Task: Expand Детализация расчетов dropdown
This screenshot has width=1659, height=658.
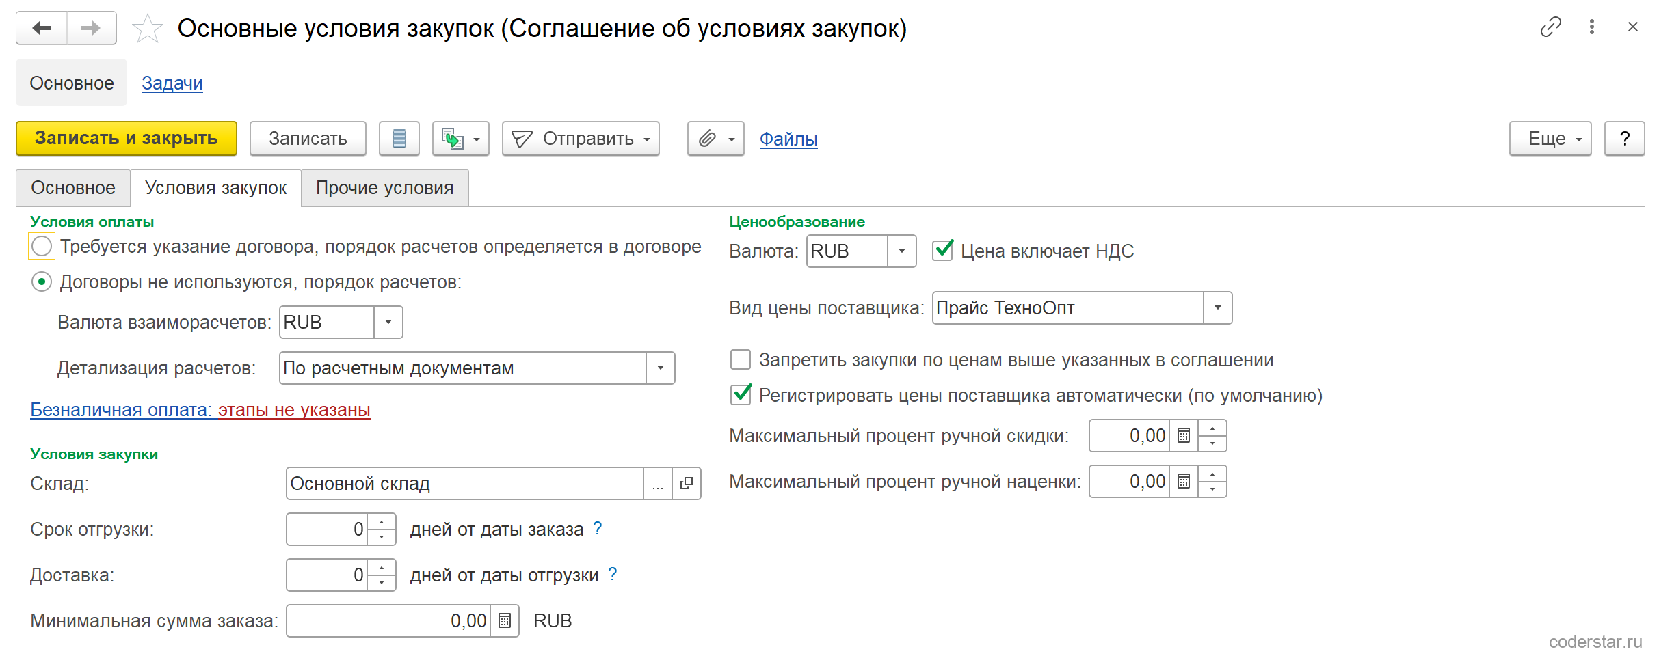Action: [660, 368]
